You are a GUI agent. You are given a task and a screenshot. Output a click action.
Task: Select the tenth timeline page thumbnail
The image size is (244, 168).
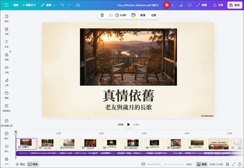(x=219, y=144)
